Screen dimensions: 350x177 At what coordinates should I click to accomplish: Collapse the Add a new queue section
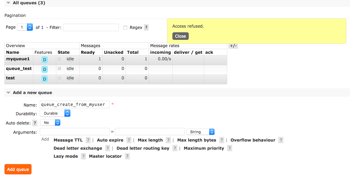[x=8, y=93]
